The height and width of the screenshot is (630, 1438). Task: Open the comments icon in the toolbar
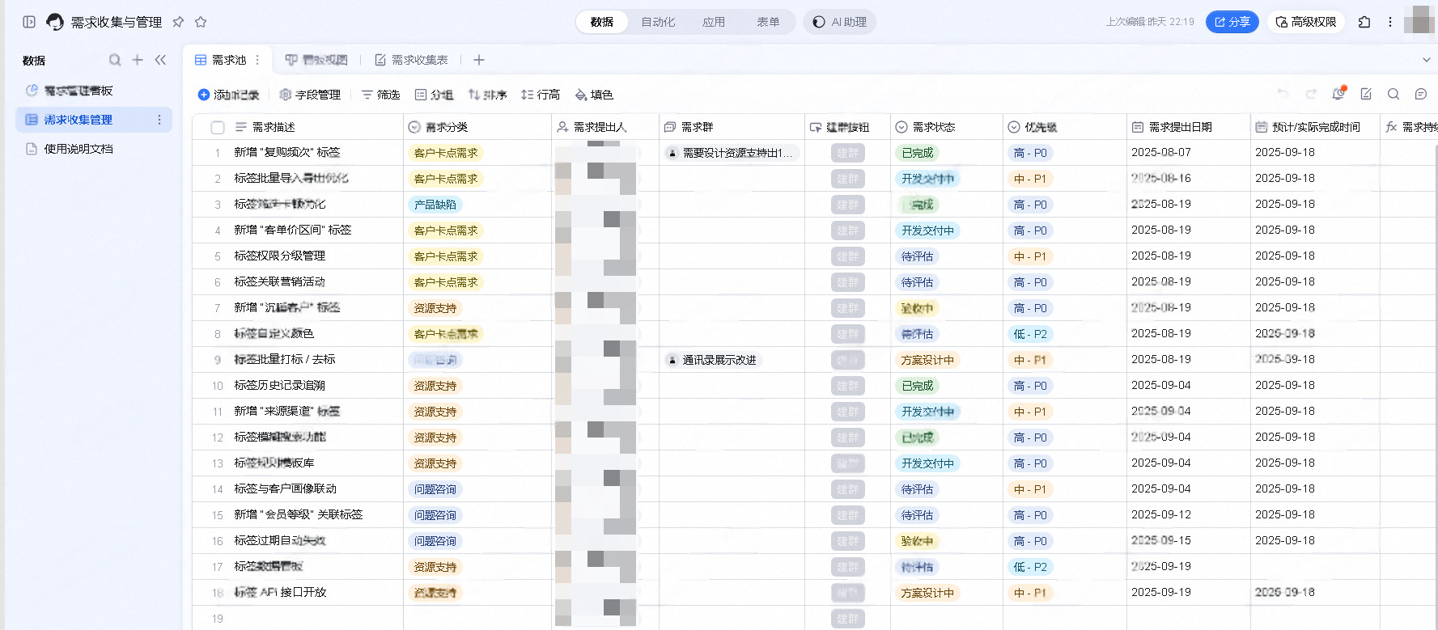pos(1421,95)
